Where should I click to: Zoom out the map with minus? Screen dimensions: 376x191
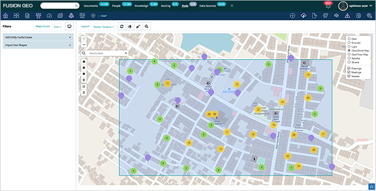tap(84, 44)
